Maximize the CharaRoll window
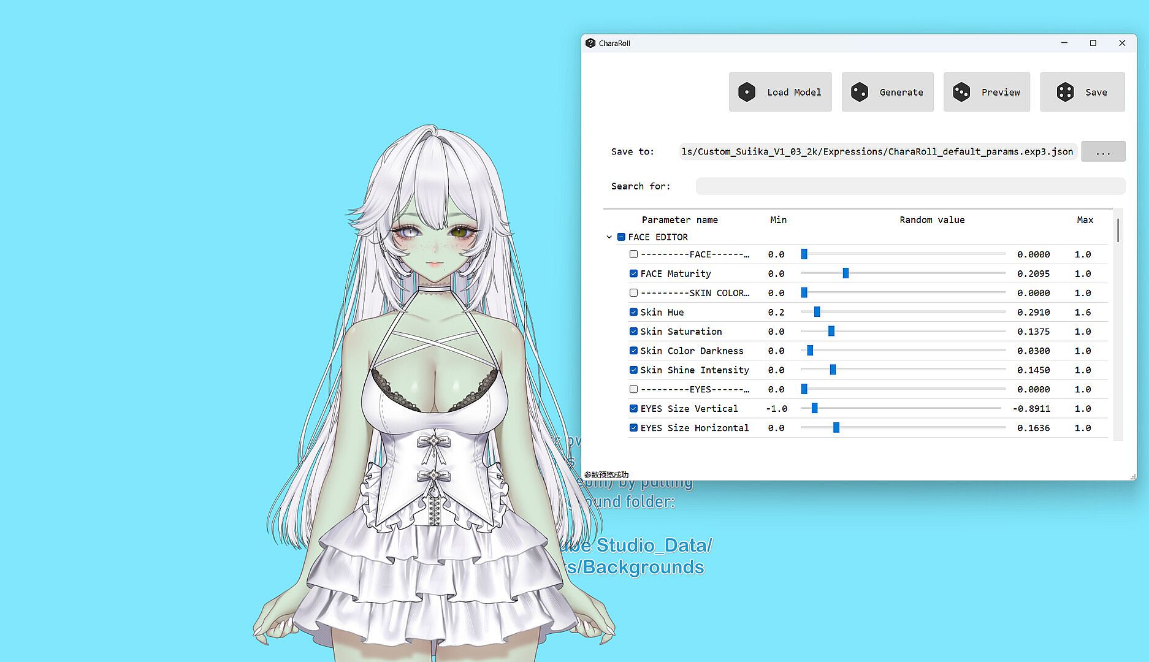This screenshot has height=662, width=1149. coord(1093,43)
